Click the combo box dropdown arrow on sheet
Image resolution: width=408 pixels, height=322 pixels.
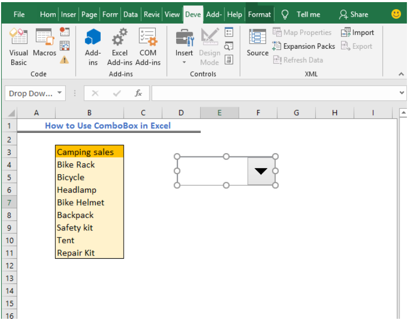pos(261,171)
